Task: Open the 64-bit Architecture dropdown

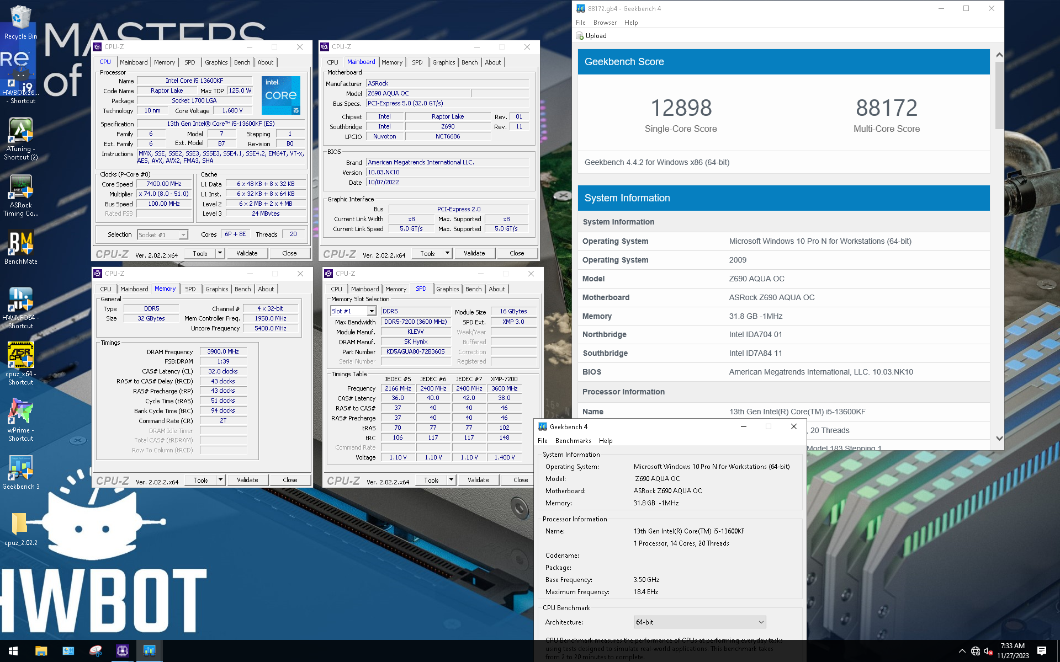Action: tap(699, 622)
